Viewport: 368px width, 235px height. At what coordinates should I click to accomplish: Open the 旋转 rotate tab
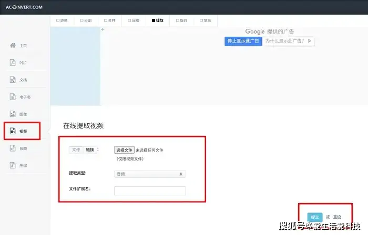click(x=181, y=20)
